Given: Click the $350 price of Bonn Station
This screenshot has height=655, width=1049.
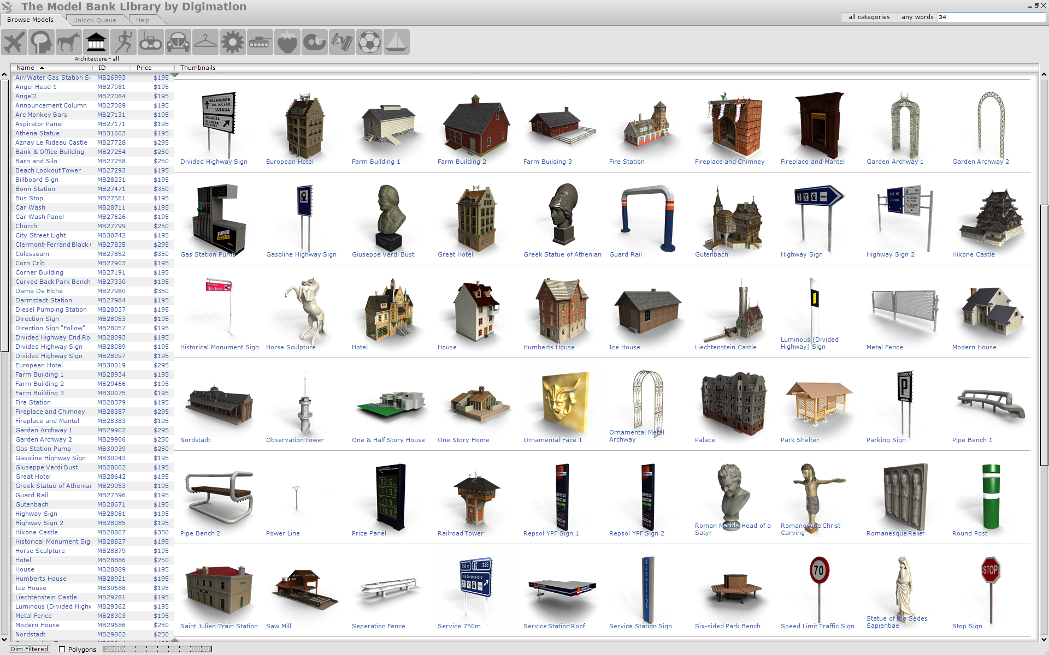Looking at the screenshot, I should pyautogui.click(x=161, y=189).
